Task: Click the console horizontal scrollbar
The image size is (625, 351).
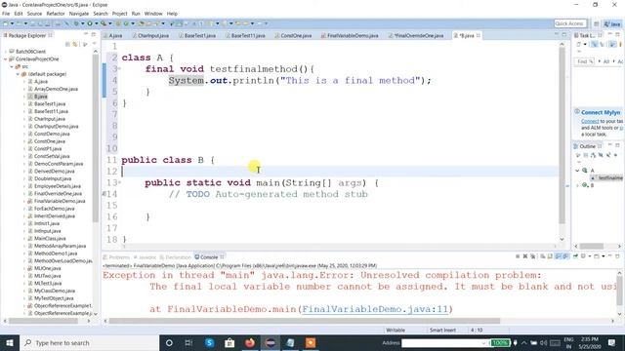Action: (305, 321)
